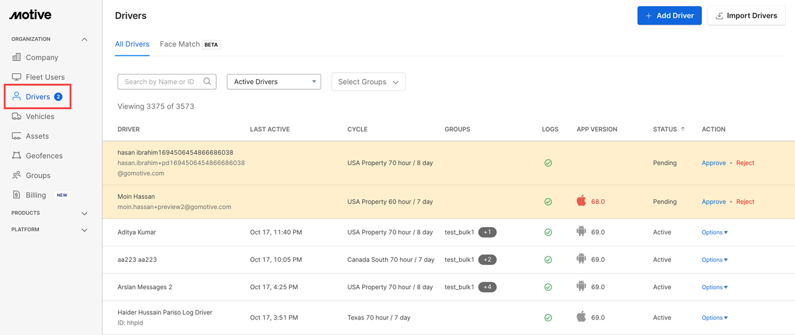The height and width of the screenshot is (335, 795).
Task: Open Company from sidebar
Action: [x=42, y=58]
